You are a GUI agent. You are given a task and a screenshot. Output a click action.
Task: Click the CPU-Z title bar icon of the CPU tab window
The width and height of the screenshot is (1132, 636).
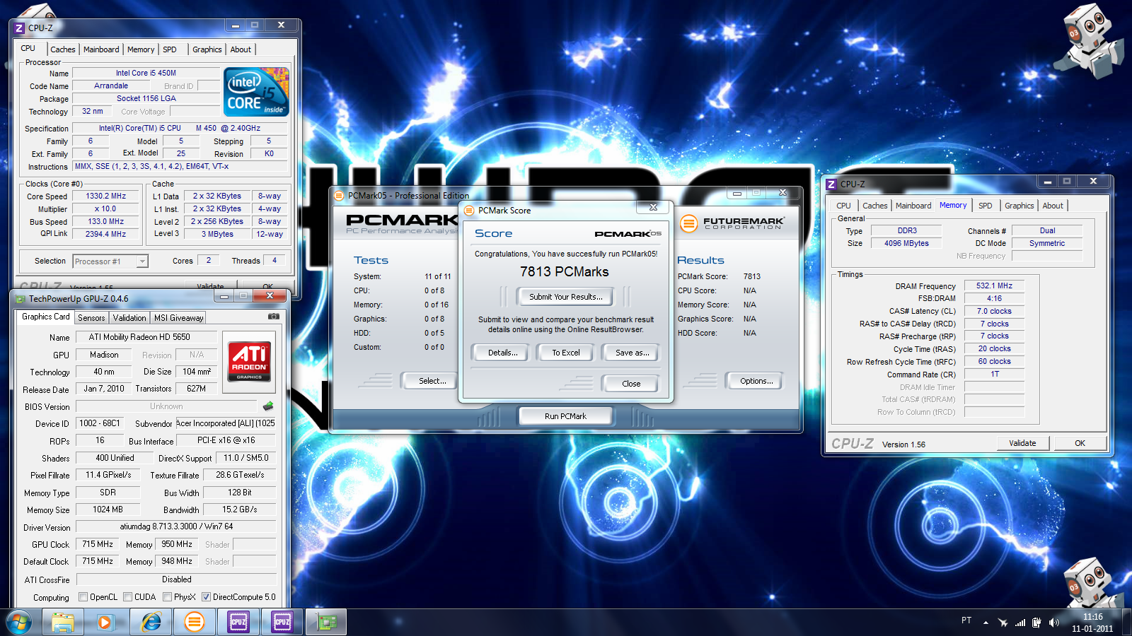20,28
